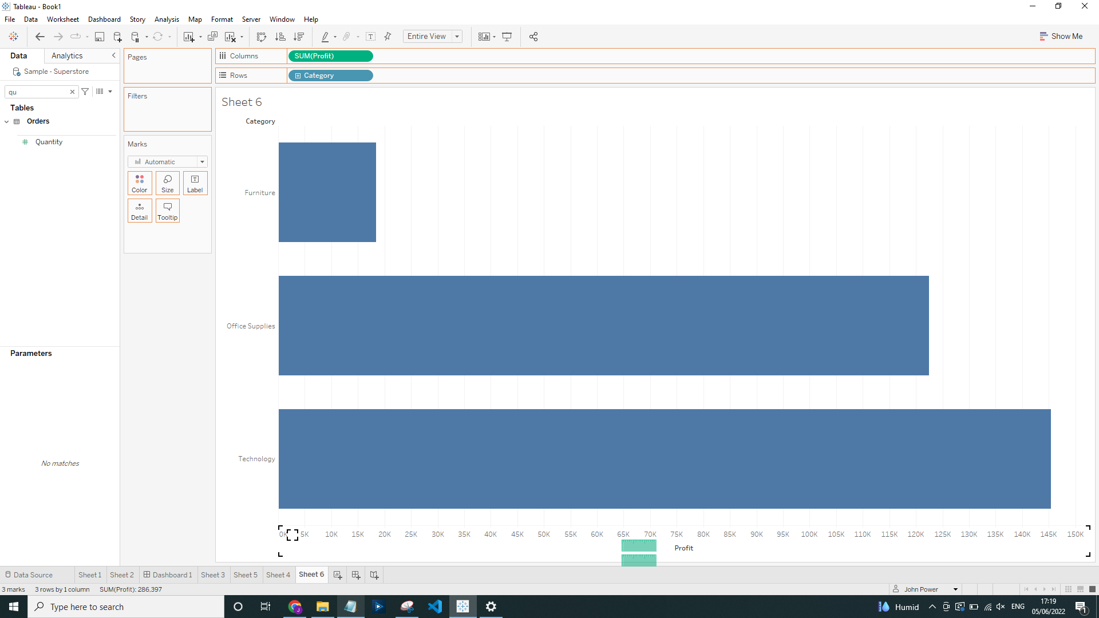Image resolution: width=1099 pixels, height=618 pixels.
Task: Click the Presentation Mode icon
Action: 507,37
